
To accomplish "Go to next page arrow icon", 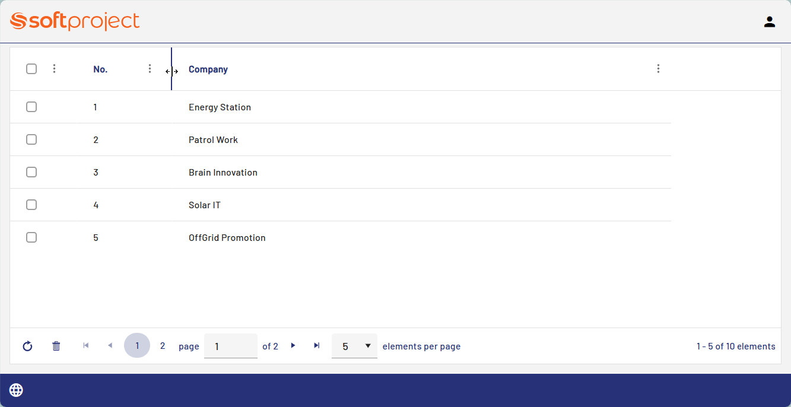I will tap(293, 345).
